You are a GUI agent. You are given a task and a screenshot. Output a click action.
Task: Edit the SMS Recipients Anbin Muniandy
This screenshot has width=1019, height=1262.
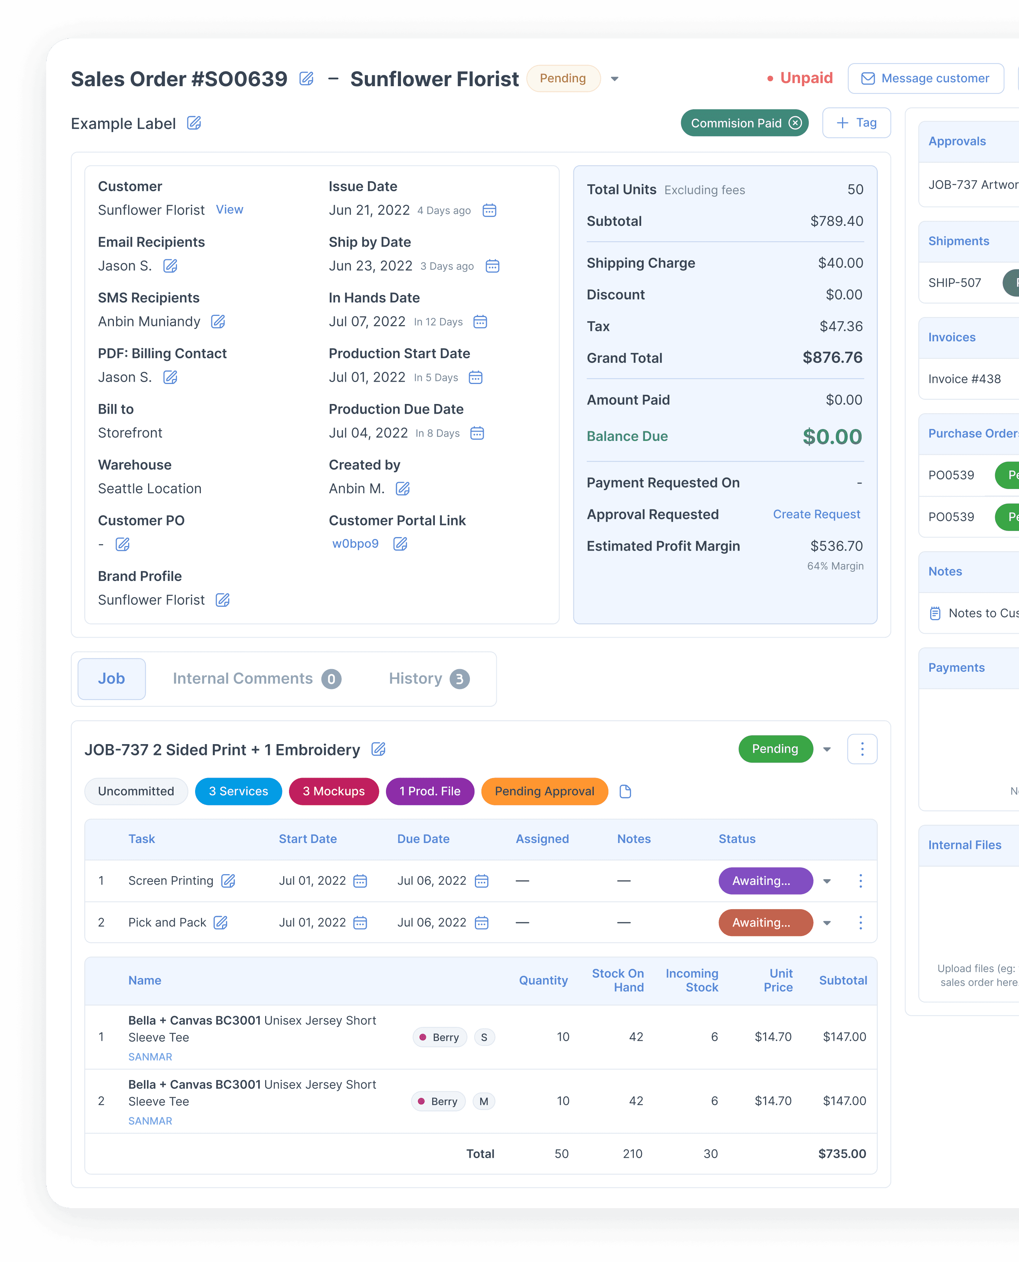[218, 322]
